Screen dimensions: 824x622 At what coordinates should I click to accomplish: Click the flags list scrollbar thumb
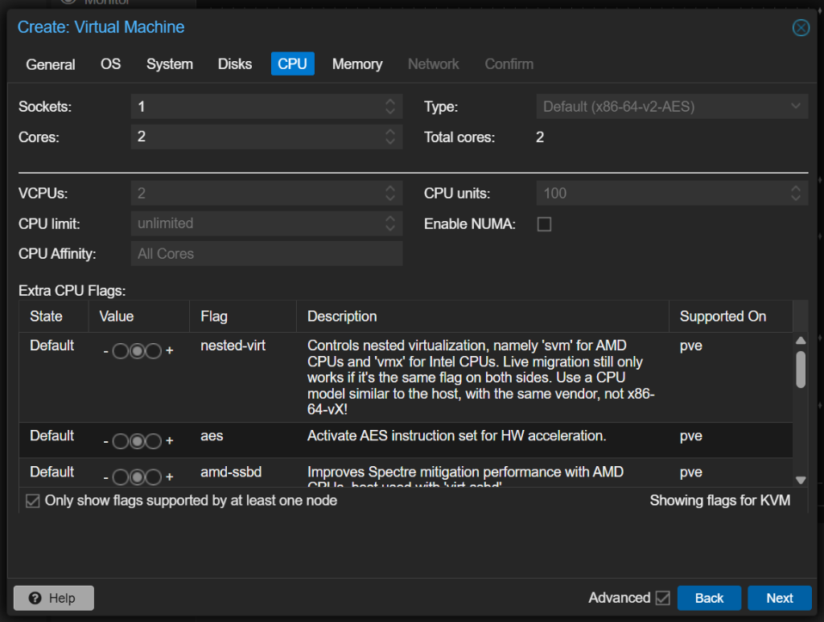(801, 370)
